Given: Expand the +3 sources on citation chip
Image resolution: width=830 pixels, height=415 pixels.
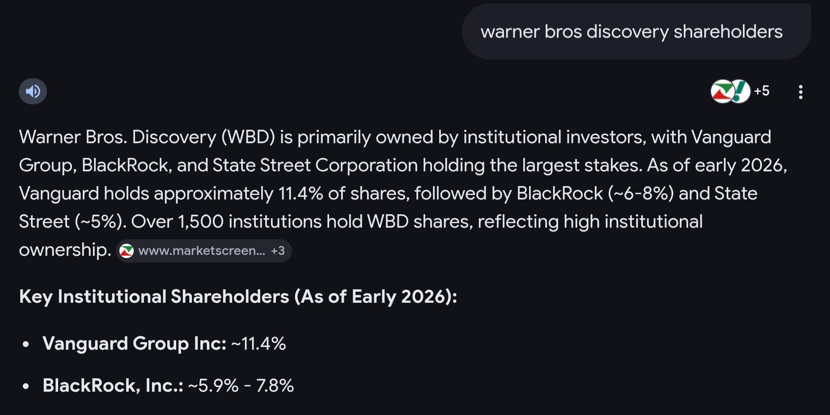Looking at the screenshot, I should coord(278,251).
